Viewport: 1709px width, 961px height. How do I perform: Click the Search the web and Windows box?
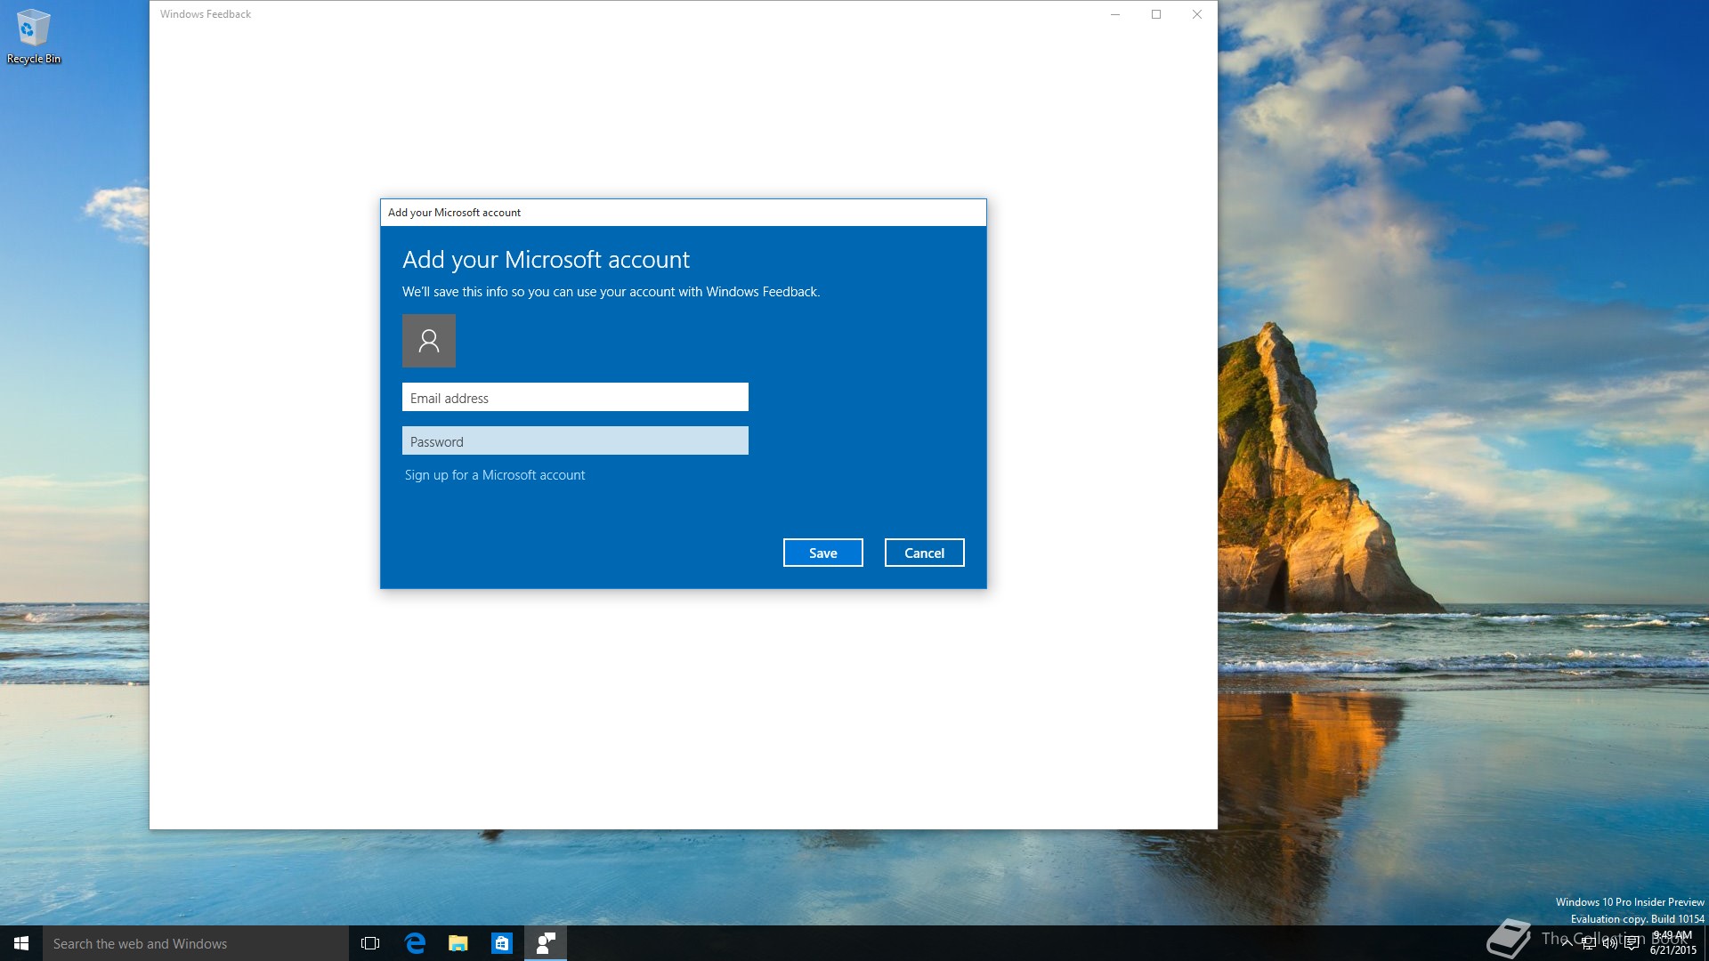(x=196, y=943)
